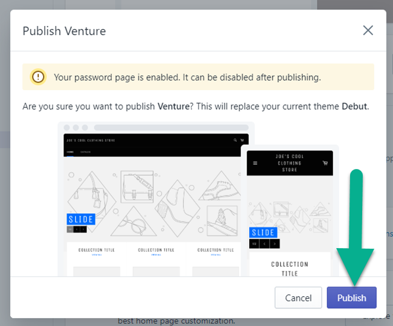
Task: Click the yellow warning exclamation icon
Action: pyautogui.click(x=39, y=77)
